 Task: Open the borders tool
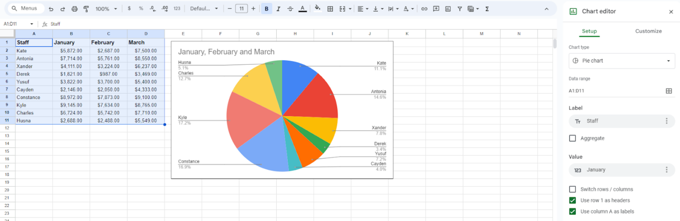tap(330, 9)
